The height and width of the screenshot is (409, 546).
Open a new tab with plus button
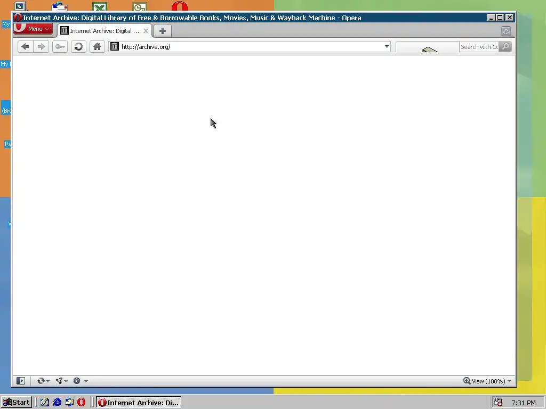coord(162,31)
